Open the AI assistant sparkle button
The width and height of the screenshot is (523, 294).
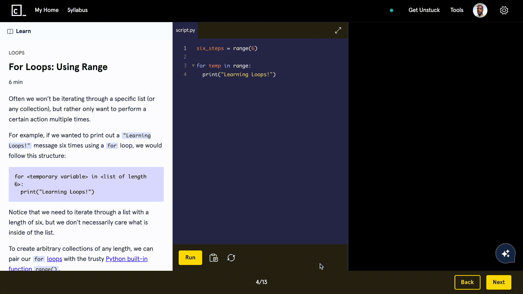[506, 253]
